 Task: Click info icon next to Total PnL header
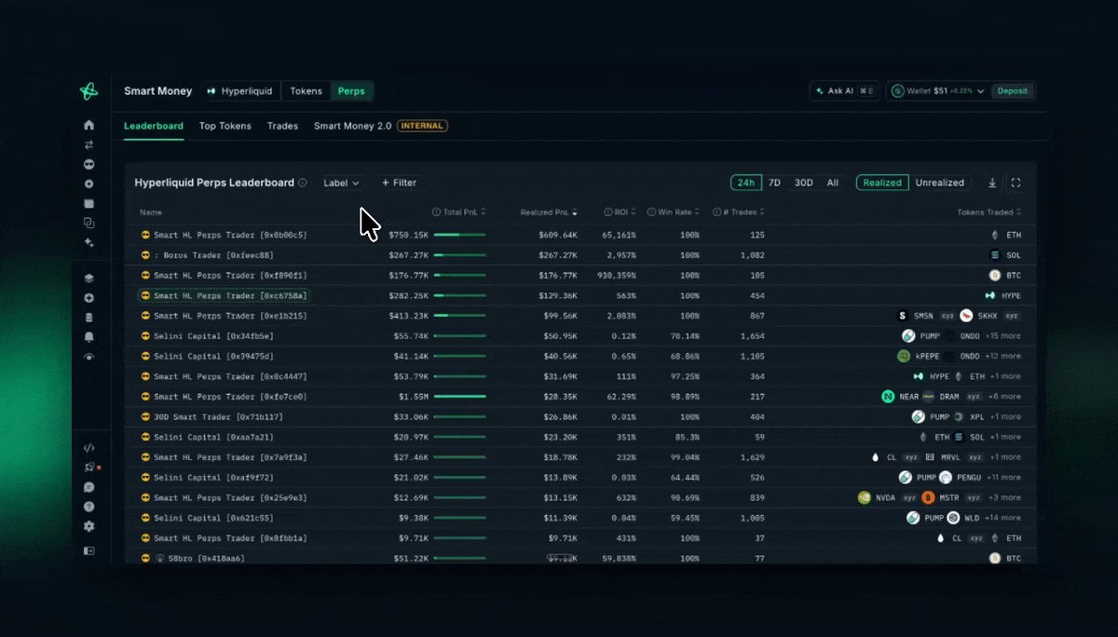[x=437, y=212]
